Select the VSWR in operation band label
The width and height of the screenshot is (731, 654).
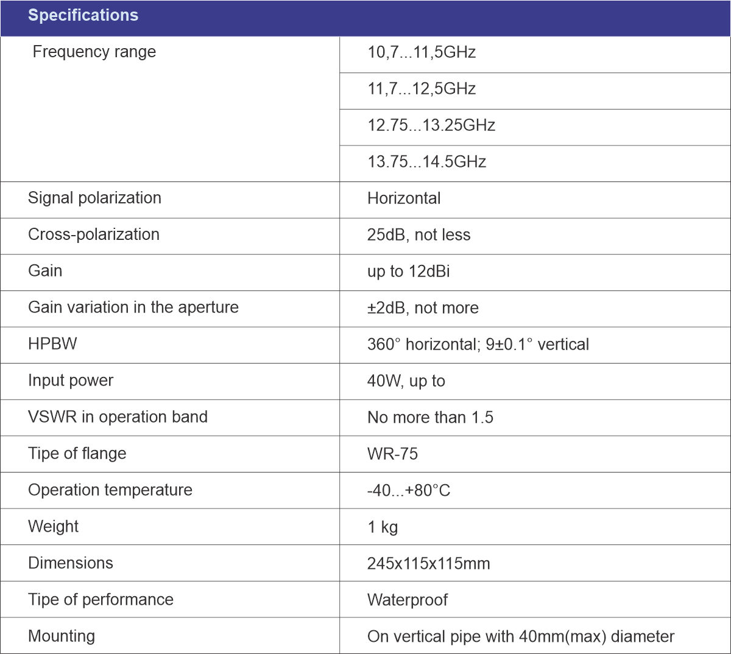(x=118, y=417)
